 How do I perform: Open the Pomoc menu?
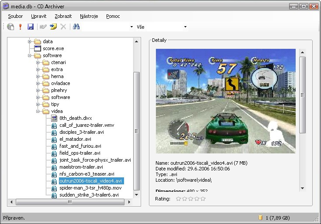(x=113, y=16)
